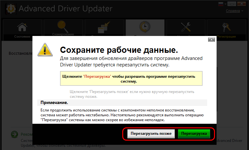Minimize the Advanced Driver Updater window
The image size is (249, 150).
(x=232, y=4)
